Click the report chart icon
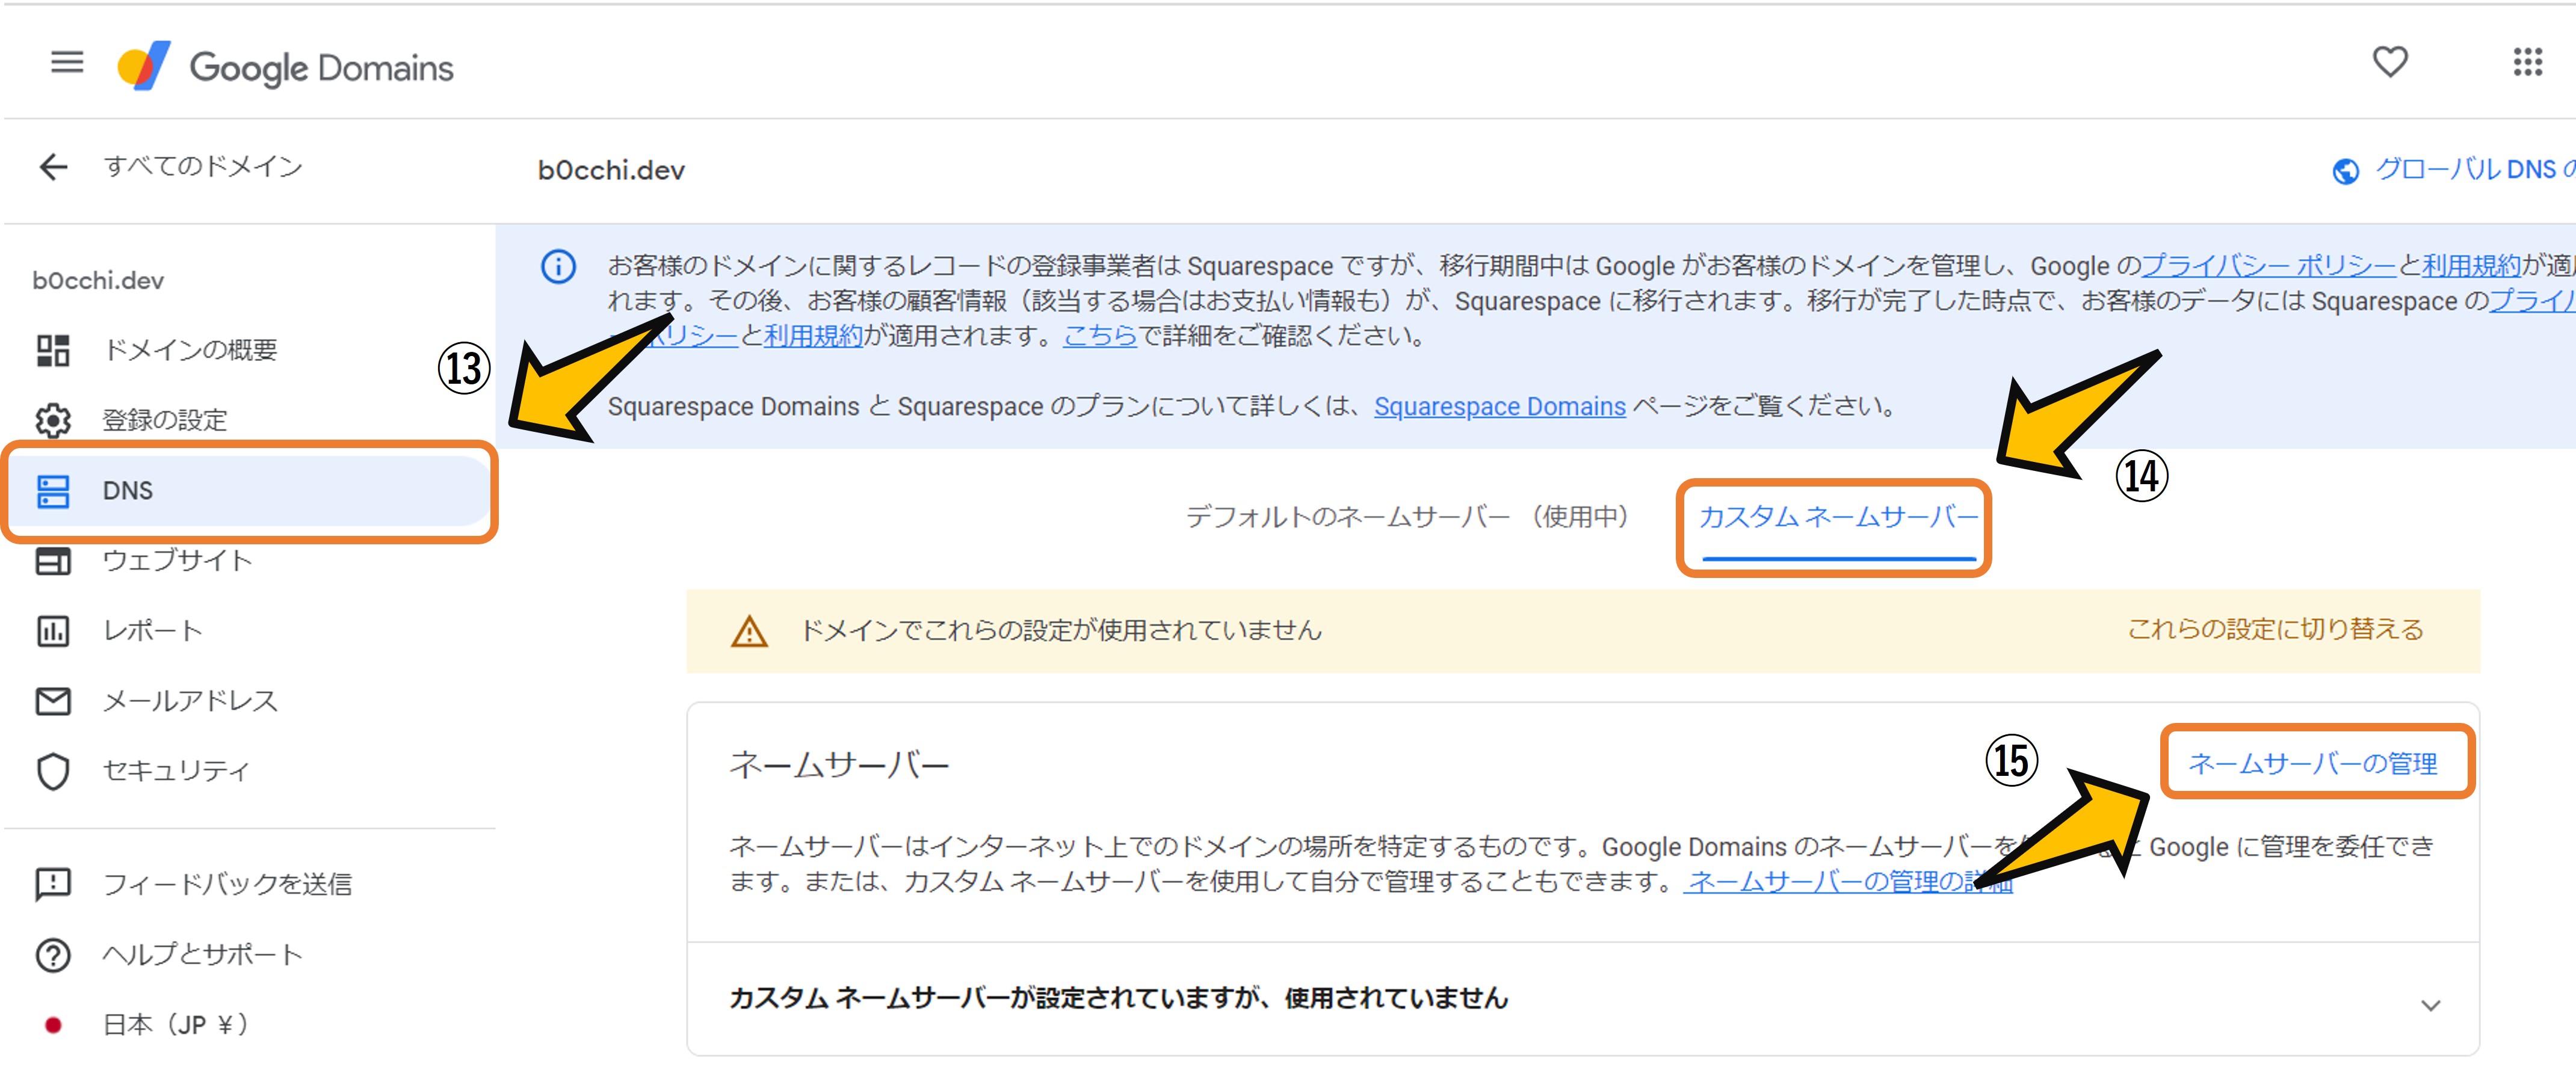This screenshot has height=1079, width=2576. pyautogui.click(x=53, y=630)
